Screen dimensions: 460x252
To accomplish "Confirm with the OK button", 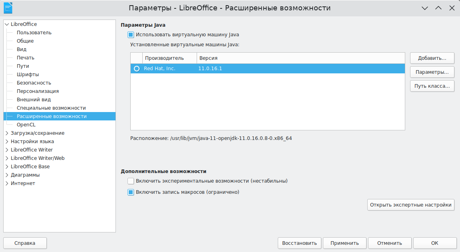I will [435, 243].
